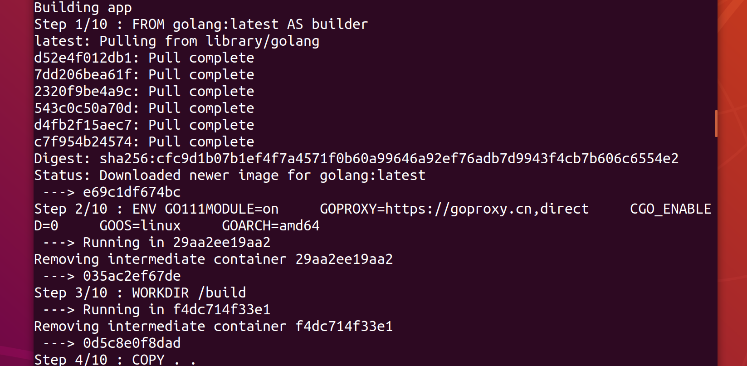Image resolution: width=747 pixels, height=366 pixels.
Task: Click image ID 035ac2ef67de
Action: 132,276
